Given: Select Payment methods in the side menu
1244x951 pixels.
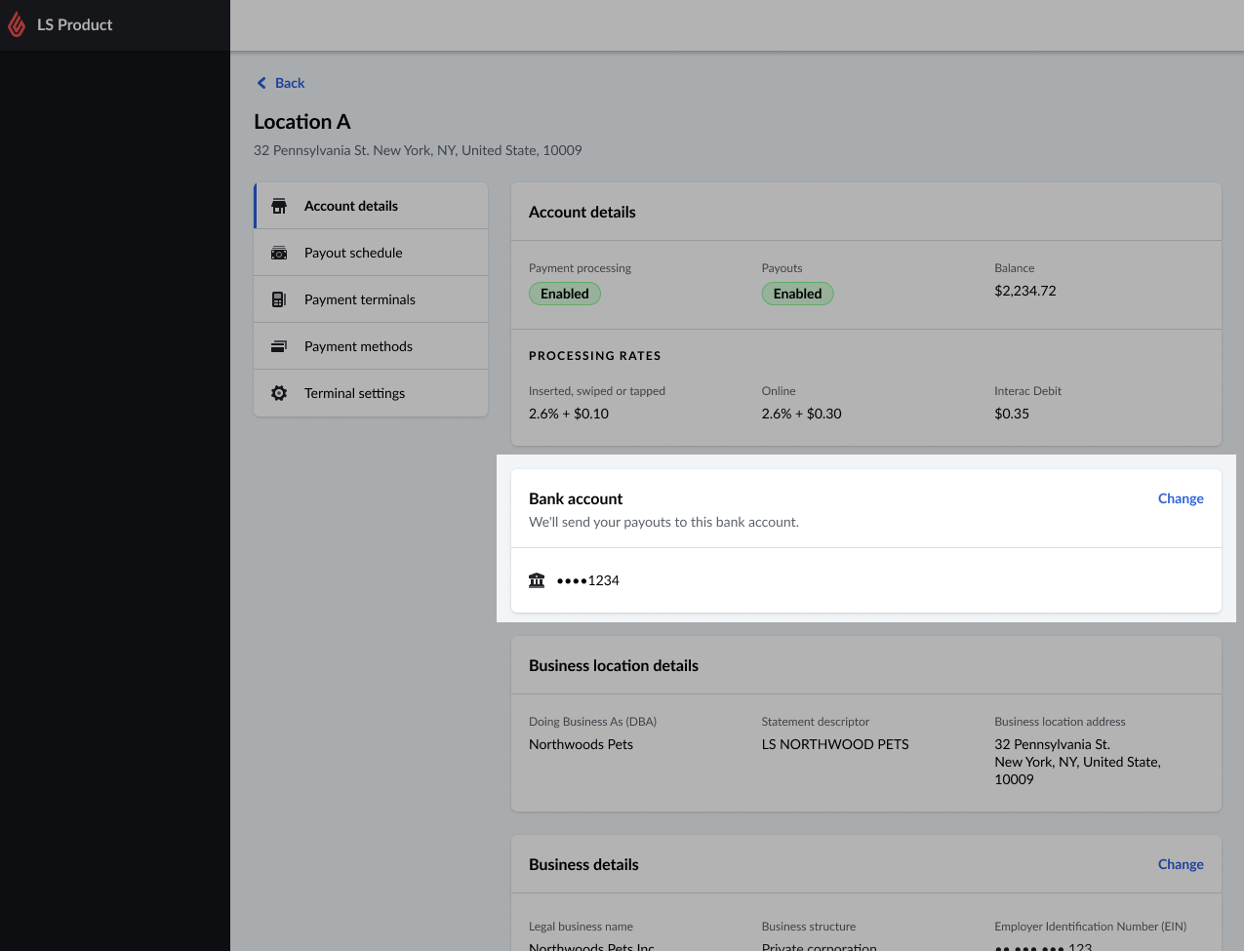Looking at the screenshot, I should (358, 346).
